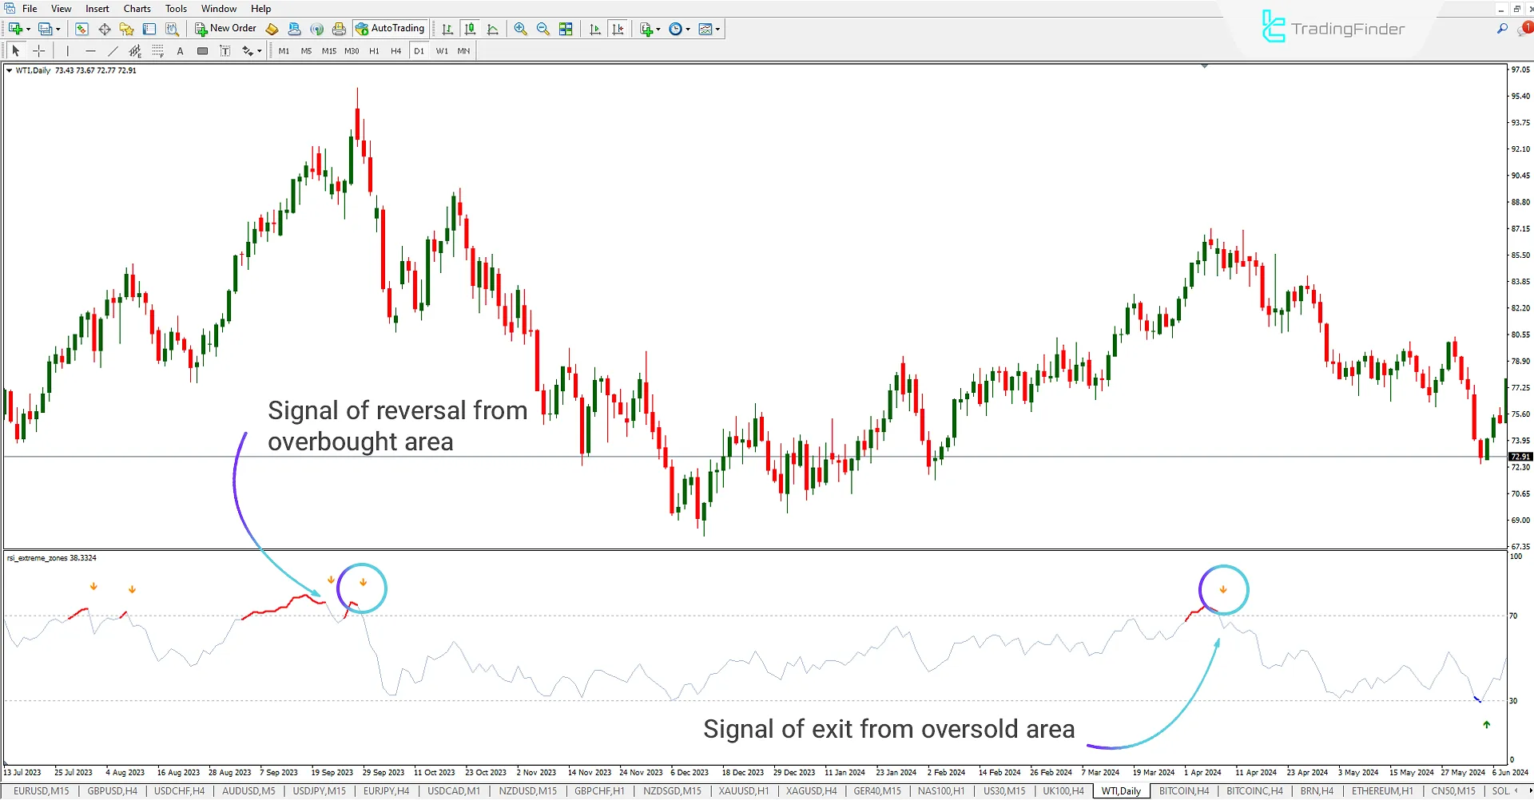Toggle the chart shift from right edge
This screenshot has width=1534, height=800.
[x=618, y=29]
